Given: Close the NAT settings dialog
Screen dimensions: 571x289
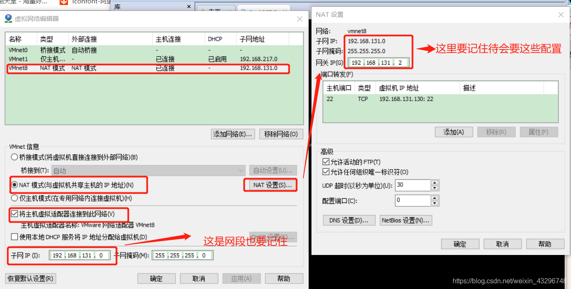Looking at the screenshot, I should click(x=561, y=14).
